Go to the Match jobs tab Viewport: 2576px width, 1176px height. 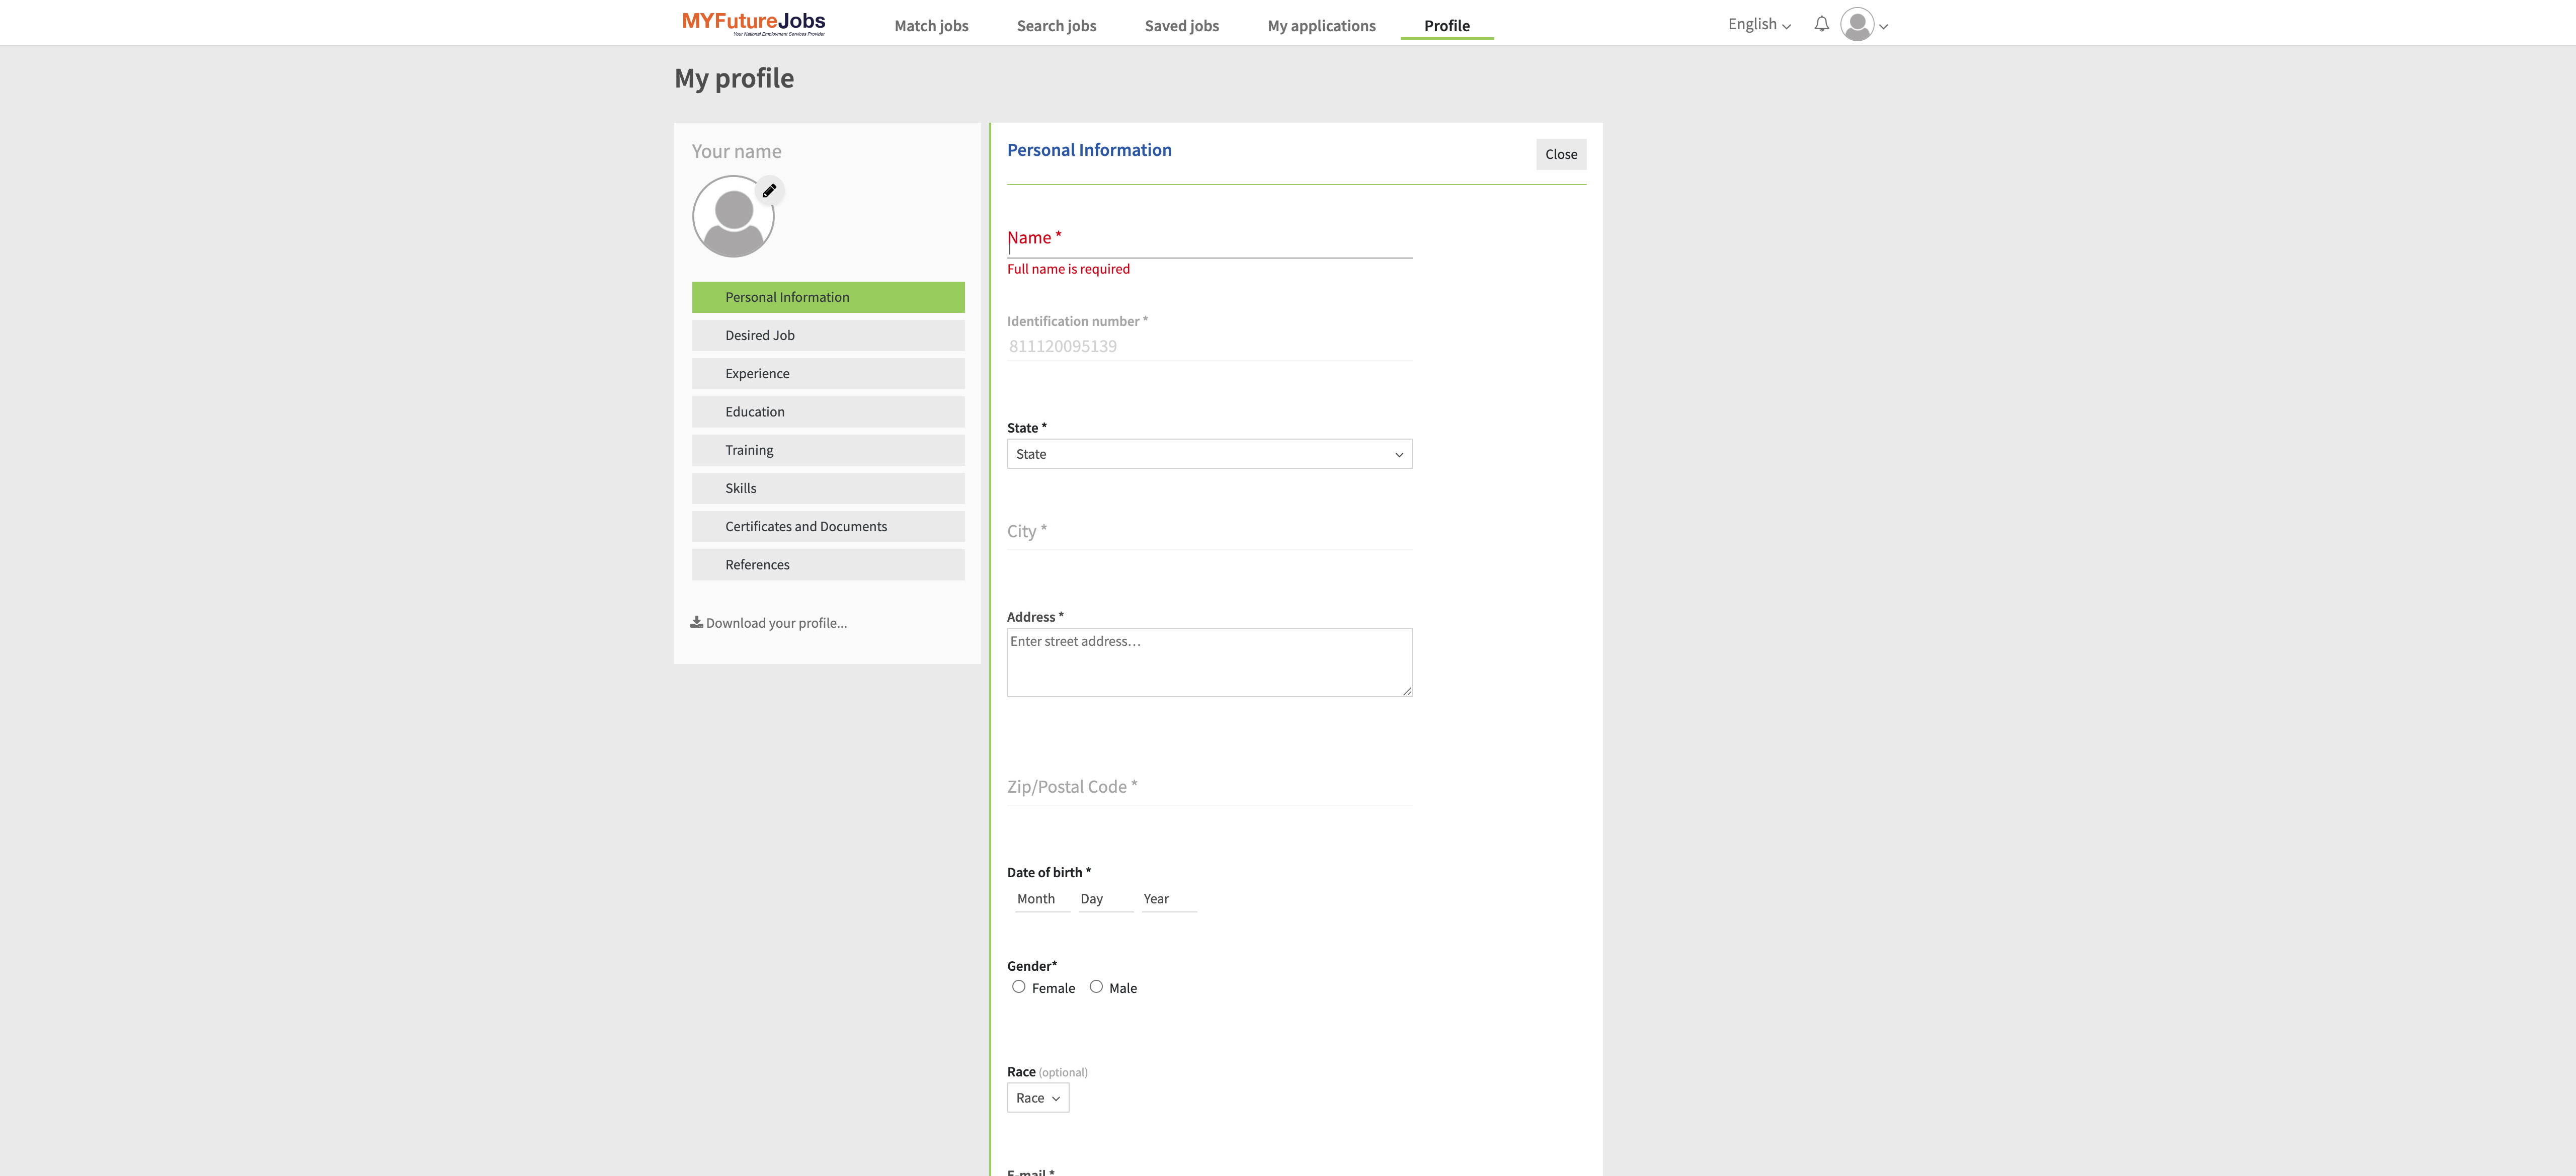click(x=930, y=26)
